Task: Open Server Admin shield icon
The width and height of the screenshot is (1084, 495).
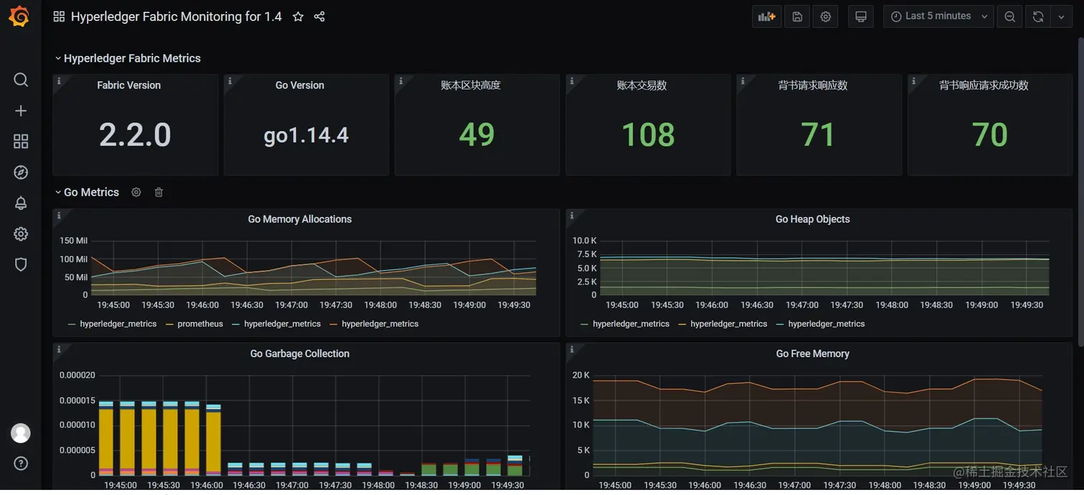Action: coord(21,264)
